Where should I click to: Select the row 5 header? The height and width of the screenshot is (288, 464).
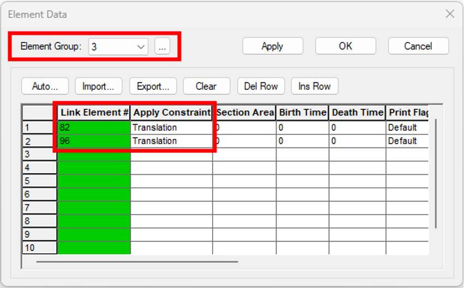40,181
